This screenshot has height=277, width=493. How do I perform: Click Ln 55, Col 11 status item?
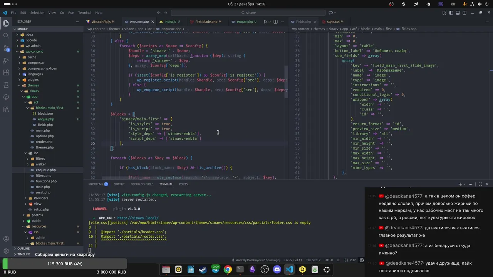(x=293, y=260)
